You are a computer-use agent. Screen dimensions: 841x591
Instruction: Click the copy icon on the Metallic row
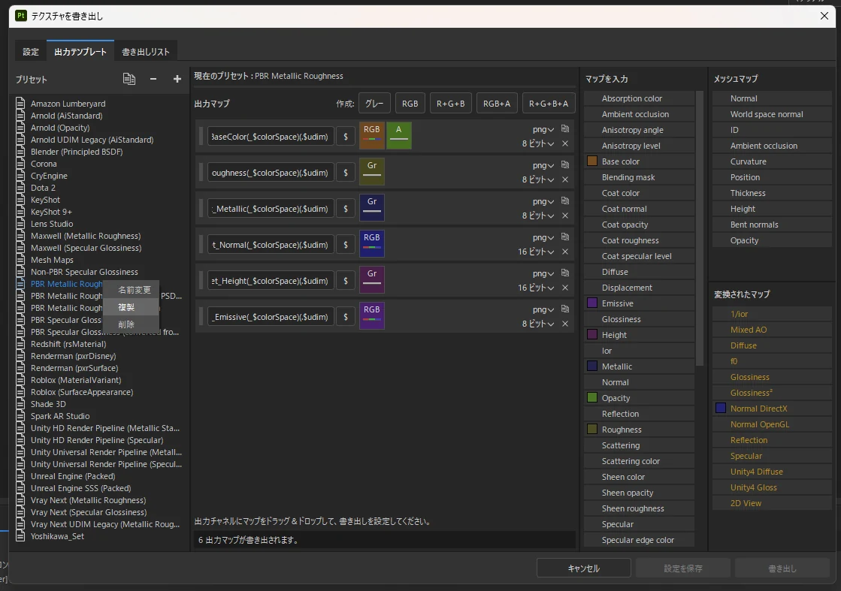click(564, 201)
